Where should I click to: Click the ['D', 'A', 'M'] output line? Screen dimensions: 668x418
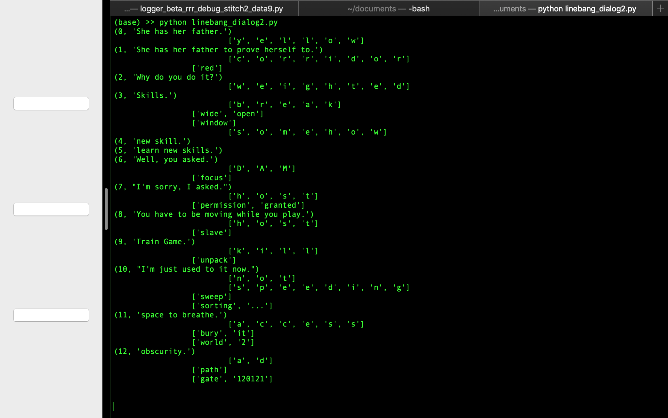(x=262, y=169)
